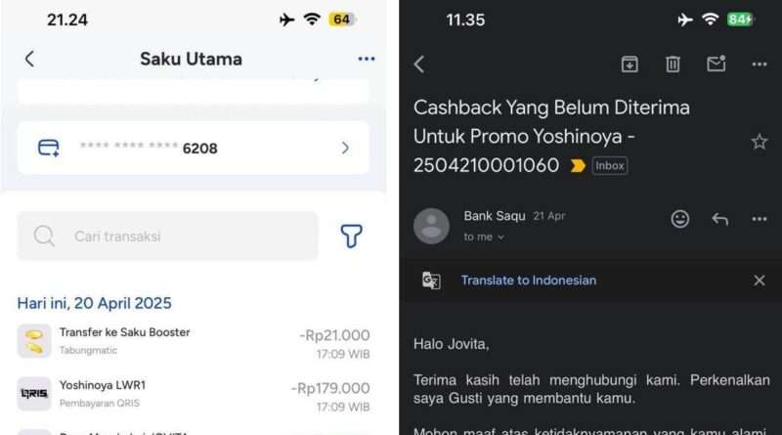Open the transaction filter funnel icon
Screen dimensions: 782x435
(351, 236)
